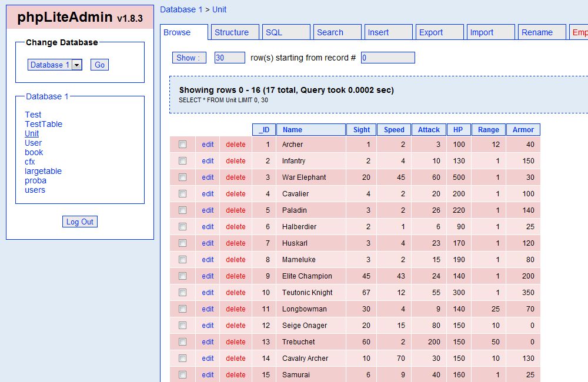
Task: Check the checkbox for the Archer row
Action: (x=182, y=144)
